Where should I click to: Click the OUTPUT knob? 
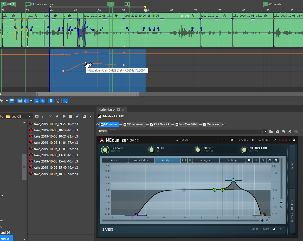198,150
